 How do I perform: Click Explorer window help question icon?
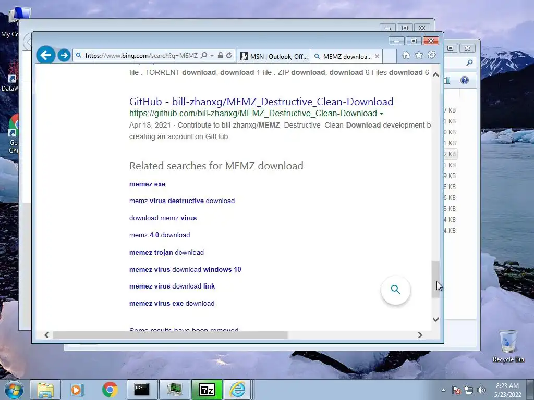pyautogui.click(x=464, y=80)
